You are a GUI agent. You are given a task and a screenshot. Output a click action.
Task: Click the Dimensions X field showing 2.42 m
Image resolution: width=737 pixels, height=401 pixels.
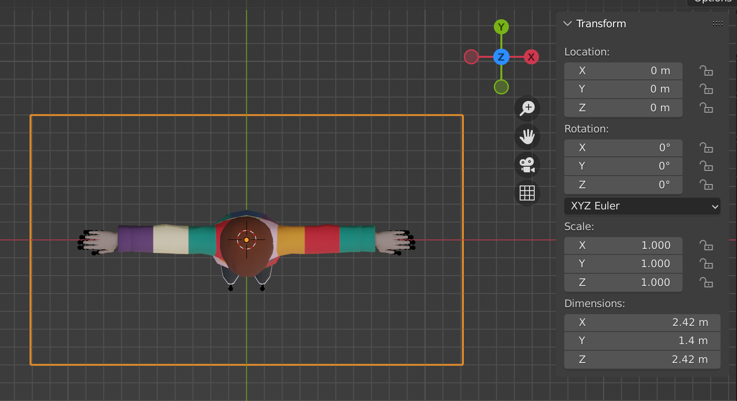(642, 323)
